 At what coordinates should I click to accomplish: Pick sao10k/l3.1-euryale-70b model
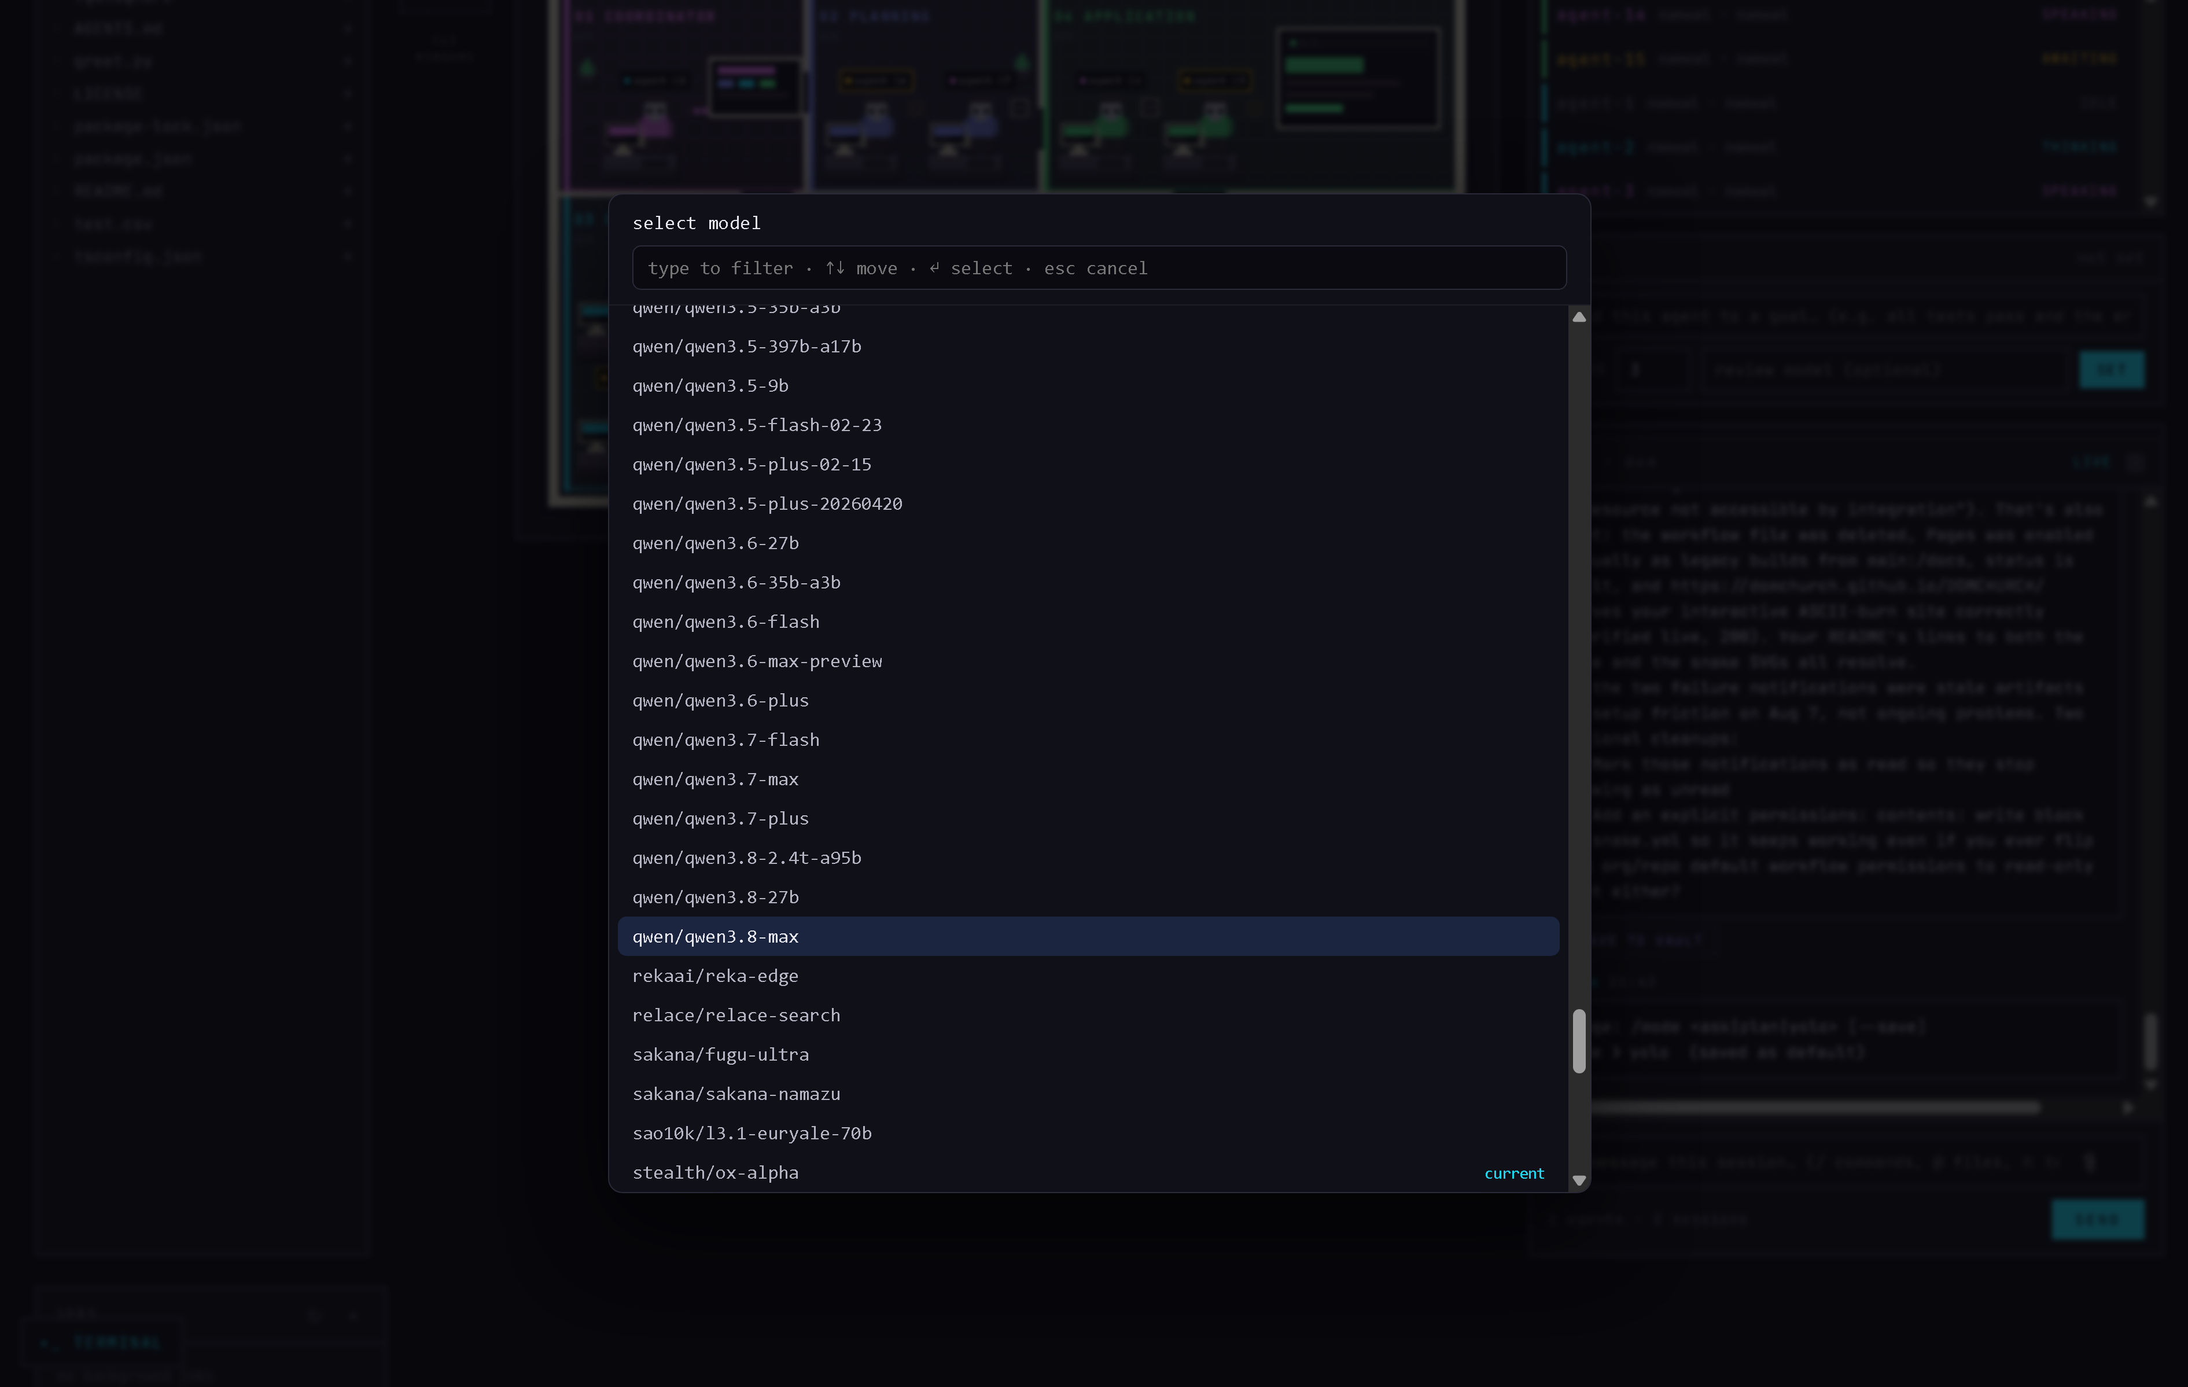coord(1088,1134)
